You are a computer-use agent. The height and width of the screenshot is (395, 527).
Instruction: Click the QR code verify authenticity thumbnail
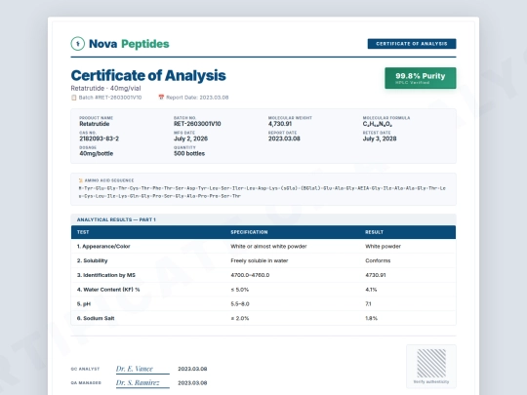(x=431, y=363)
